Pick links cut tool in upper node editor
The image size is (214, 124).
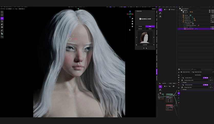[x=160, y=16]
